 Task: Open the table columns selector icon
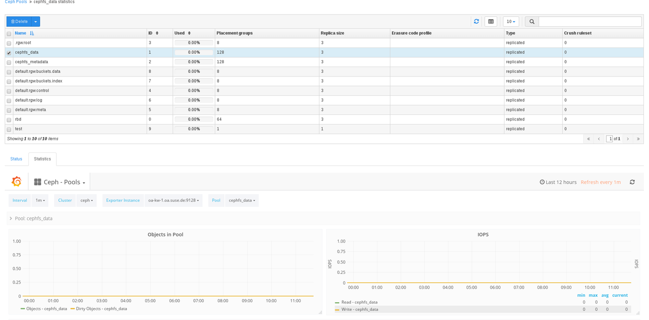[491, 21]
